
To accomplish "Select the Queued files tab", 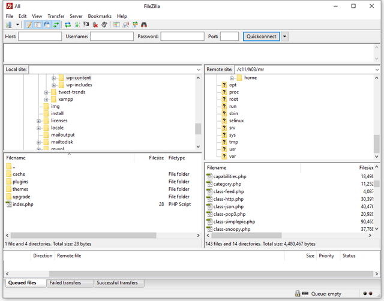I will pyautogui.click(x=25, y=283).
